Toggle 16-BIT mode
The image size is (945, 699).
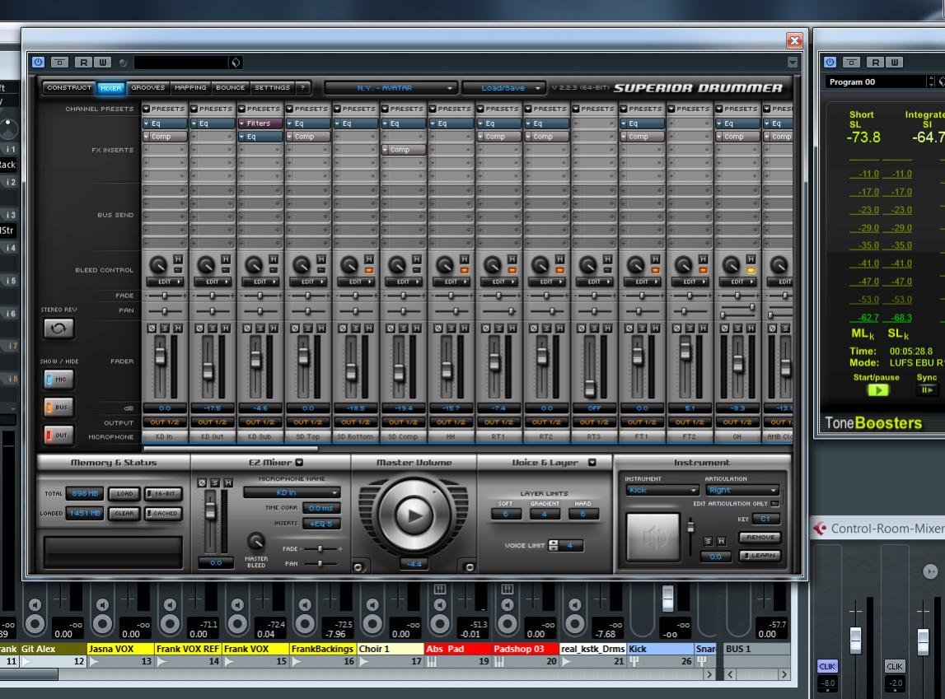163,494
